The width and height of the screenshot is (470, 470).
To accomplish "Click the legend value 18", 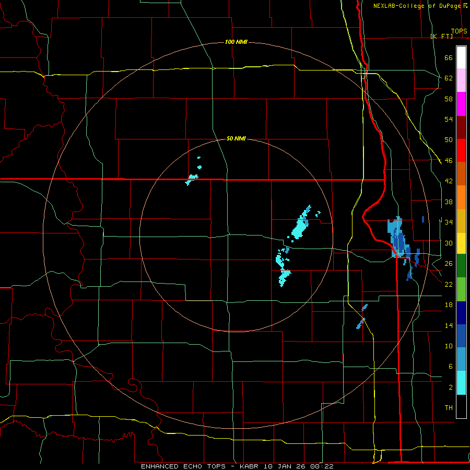I will coord(449,305).
